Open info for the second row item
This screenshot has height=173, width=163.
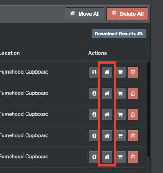(x=94, y=93)
